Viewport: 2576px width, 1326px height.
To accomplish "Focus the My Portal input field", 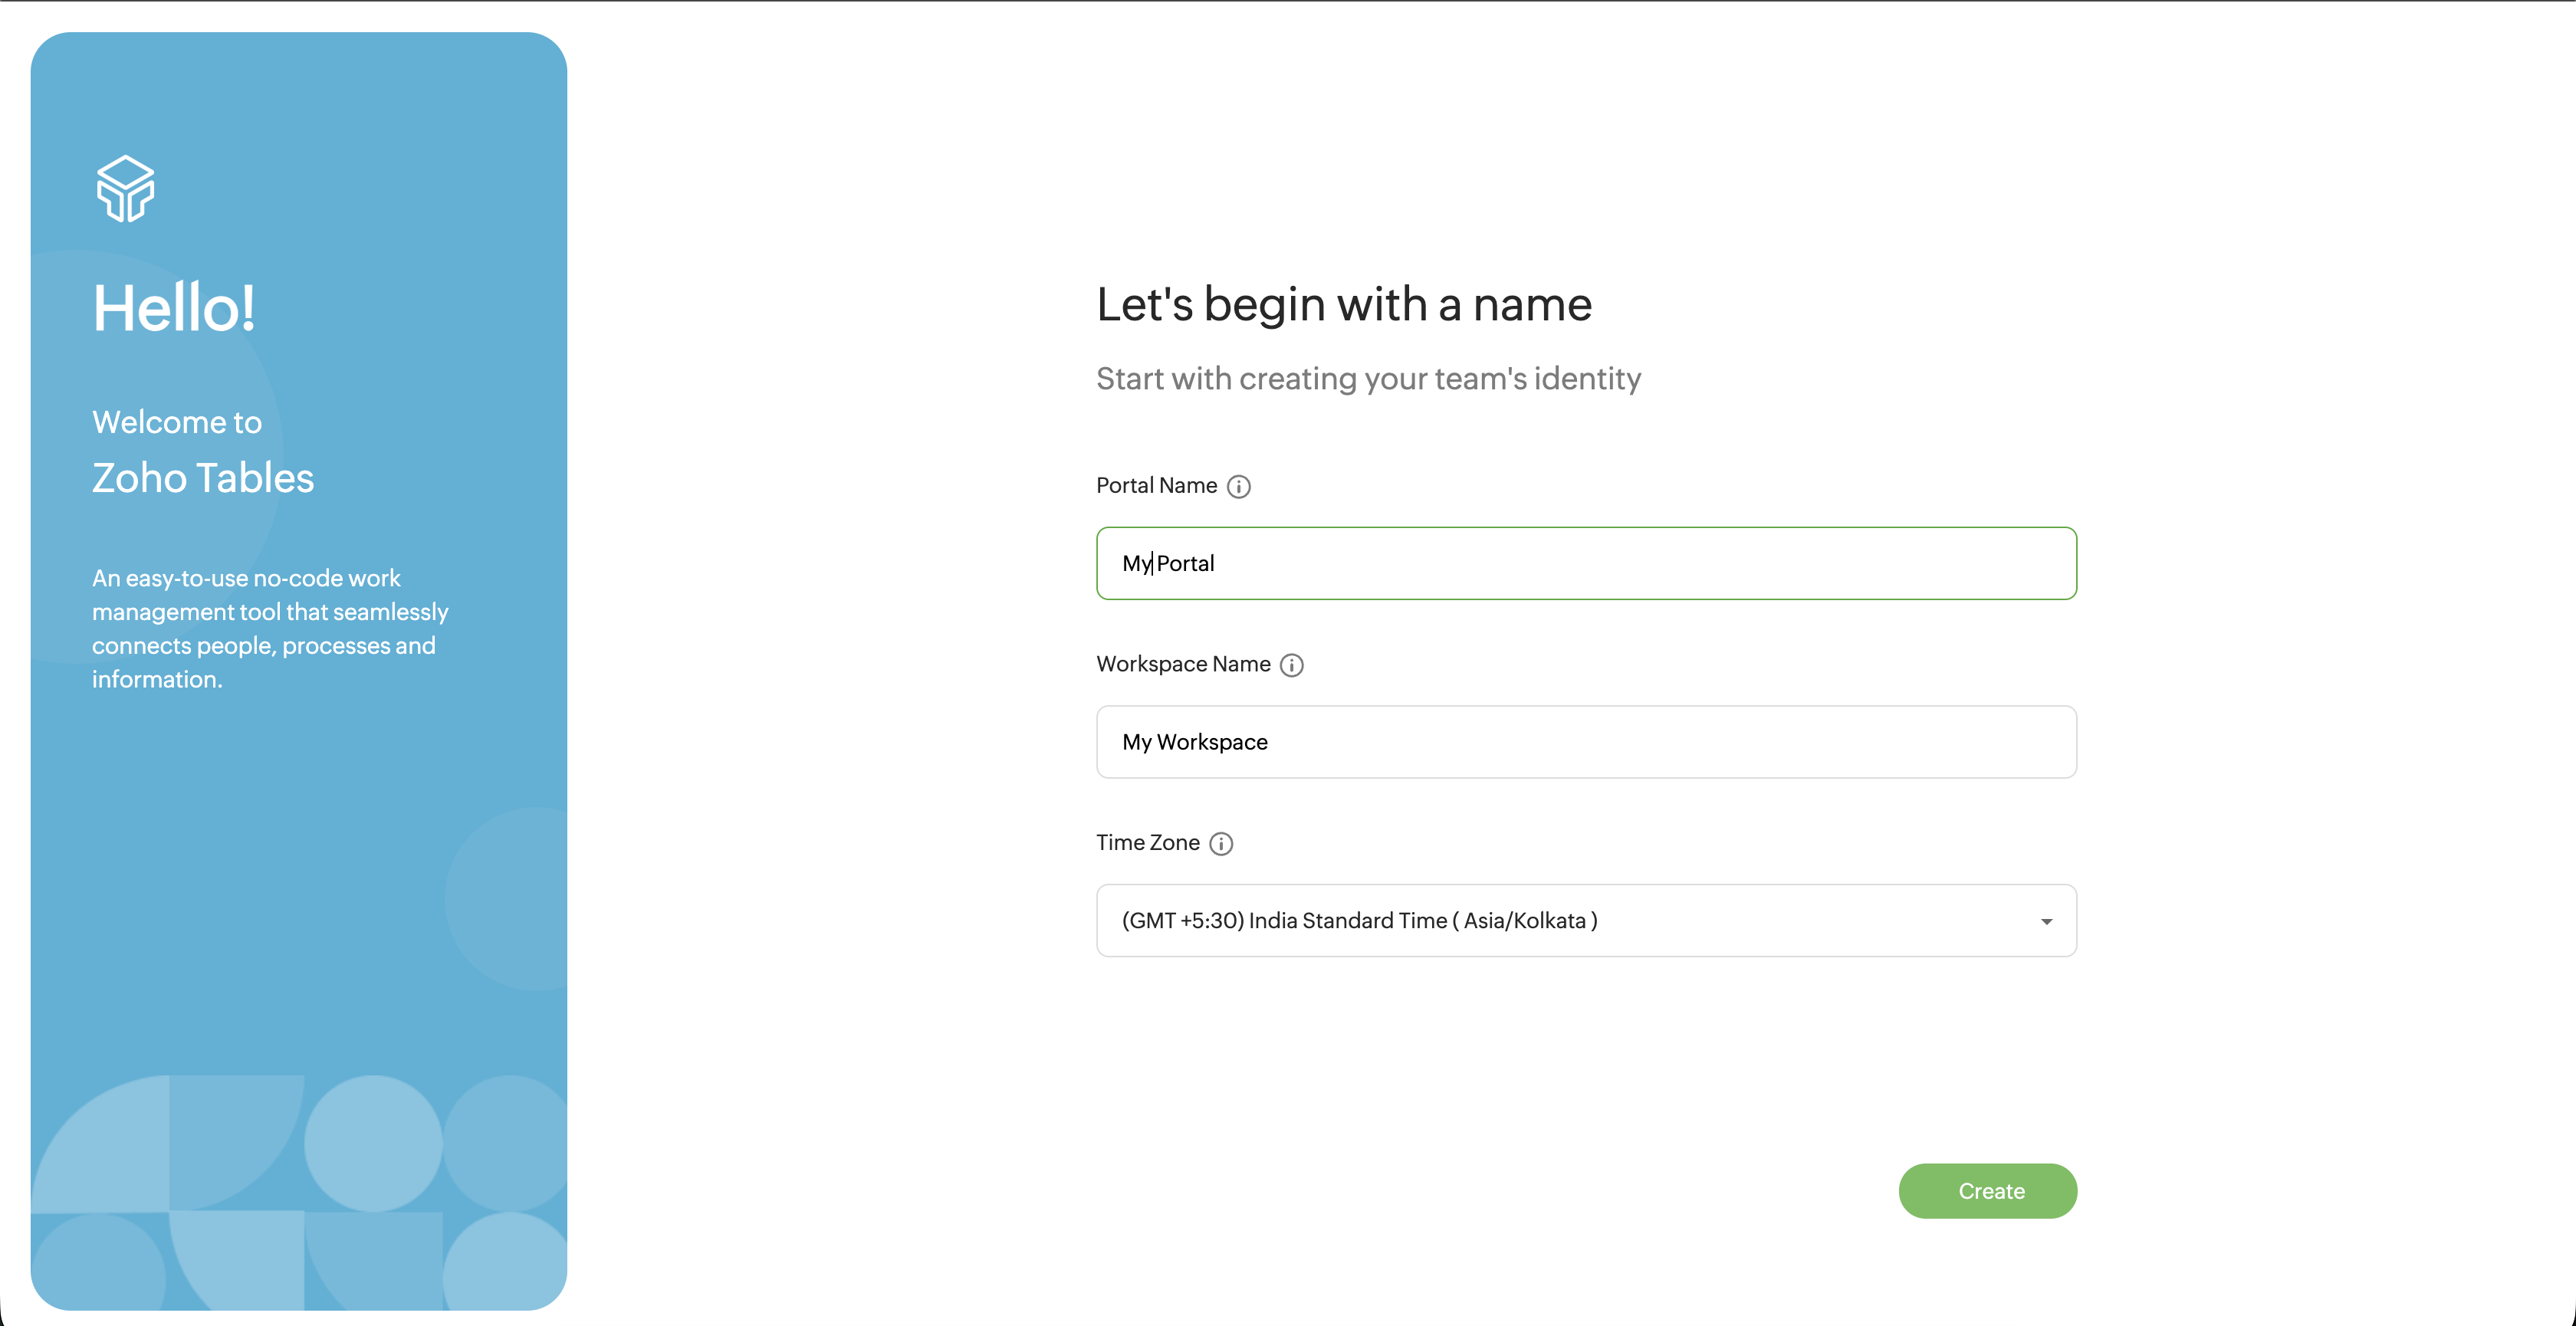I will click(x=1586, y=563).
